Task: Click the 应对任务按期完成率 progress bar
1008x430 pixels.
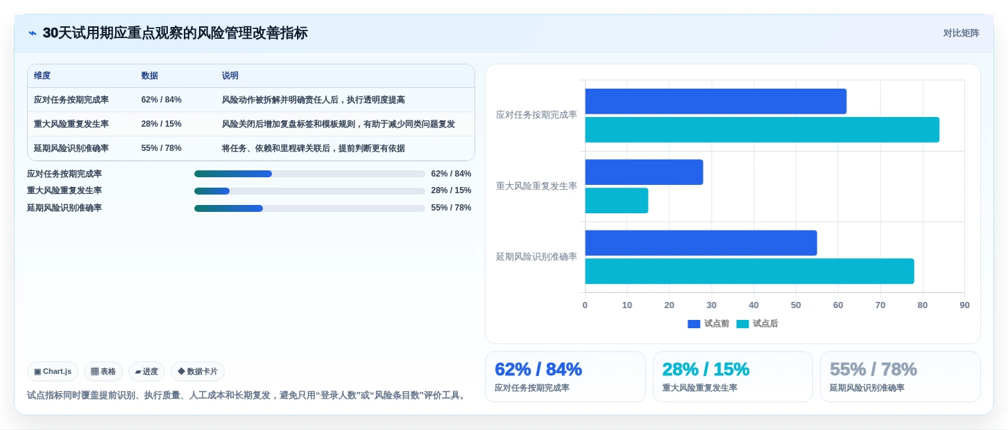Action: coord(309,174)
